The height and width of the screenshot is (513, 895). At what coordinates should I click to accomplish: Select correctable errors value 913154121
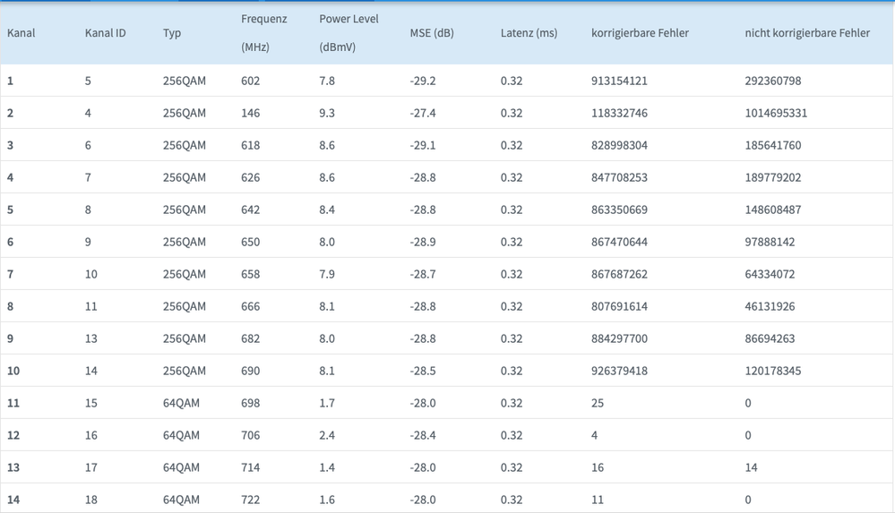click(x=619, y=81)
